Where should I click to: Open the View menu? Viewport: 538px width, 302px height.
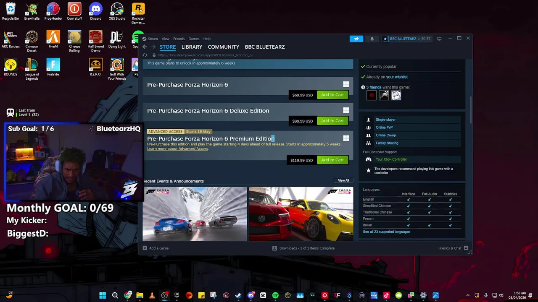point(166,39)
